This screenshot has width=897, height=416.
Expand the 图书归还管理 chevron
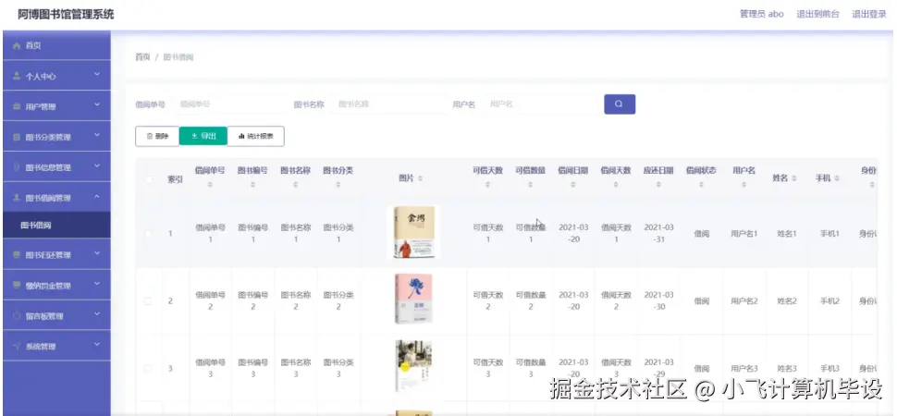(x=97, y=253)
